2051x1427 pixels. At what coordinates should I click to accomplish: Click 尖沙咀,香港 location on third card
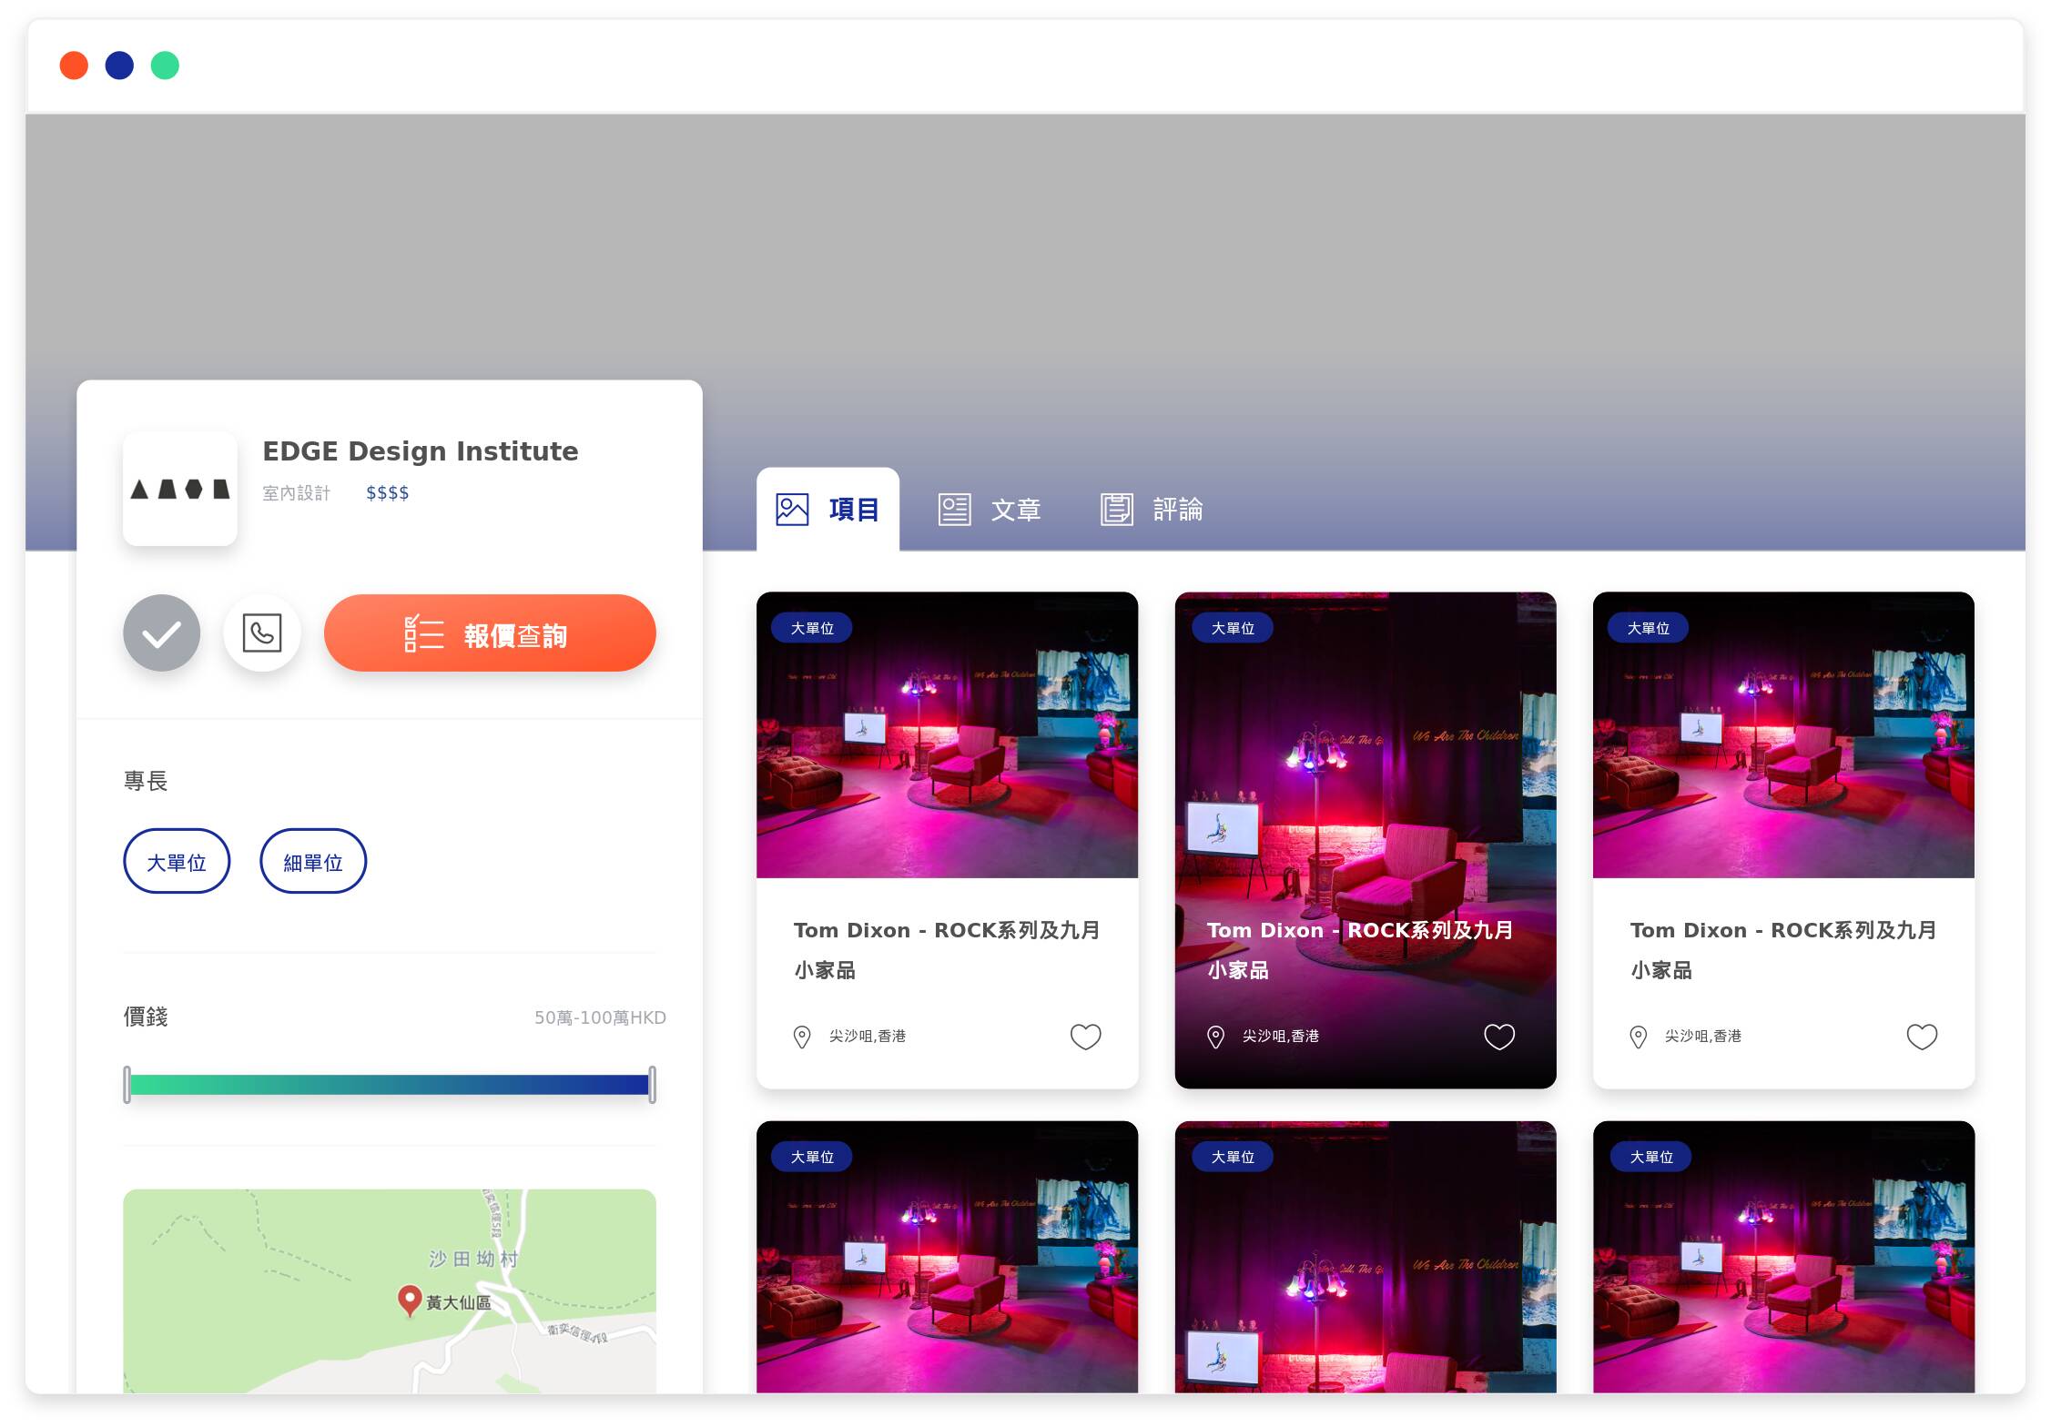coord(1703,1037)
